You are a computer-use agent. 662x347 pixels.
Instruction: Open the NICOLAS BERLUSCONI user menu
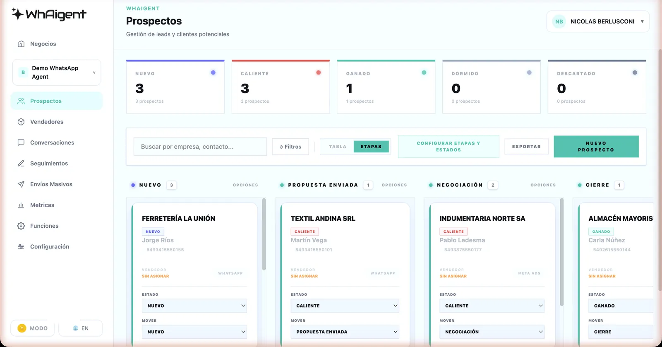(598, 22)
